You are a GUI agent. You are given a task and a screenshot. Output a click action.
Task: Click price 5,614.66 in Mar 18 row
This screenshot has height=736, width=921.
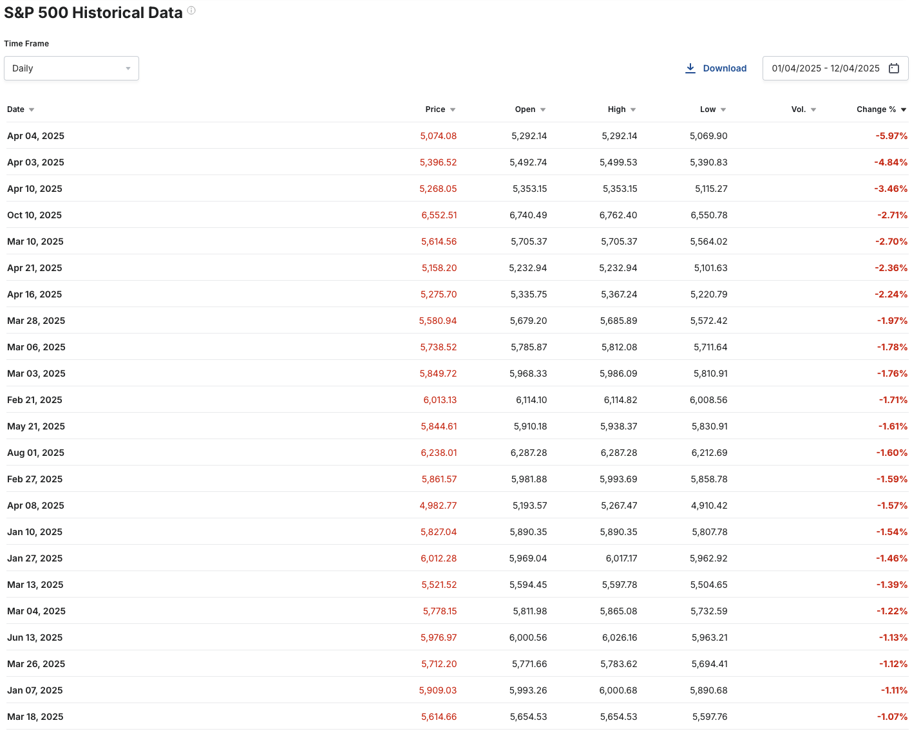(439, 717)
